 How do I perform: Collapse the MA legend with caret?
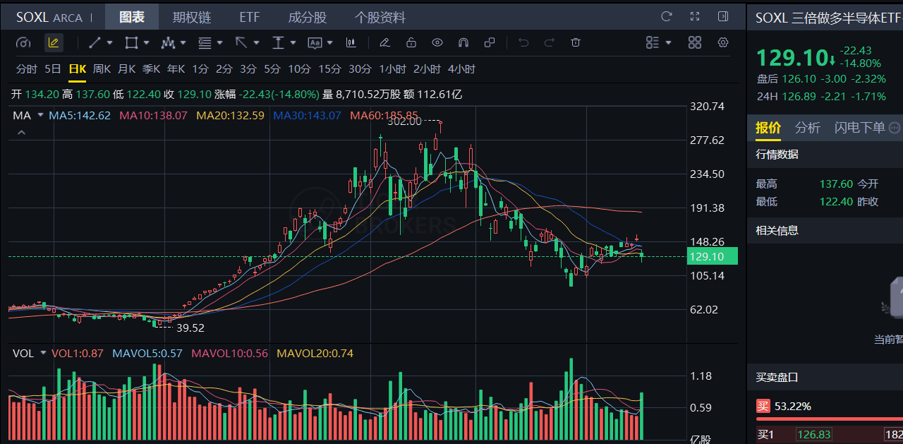point(21,132)
